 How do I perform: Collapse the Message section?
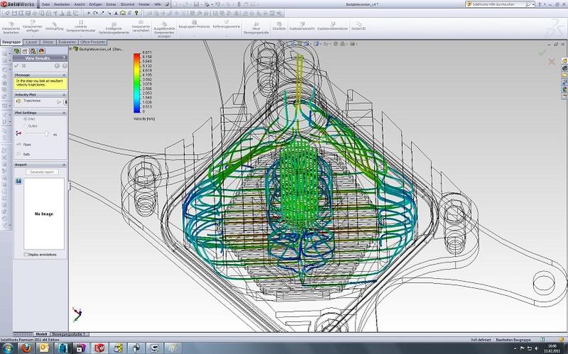tap(64, 75)
